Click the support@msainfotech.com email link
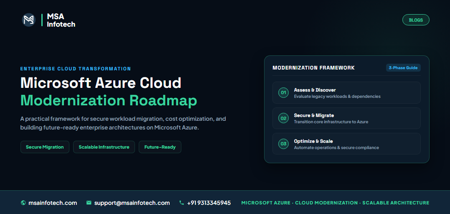 (132, 203)
